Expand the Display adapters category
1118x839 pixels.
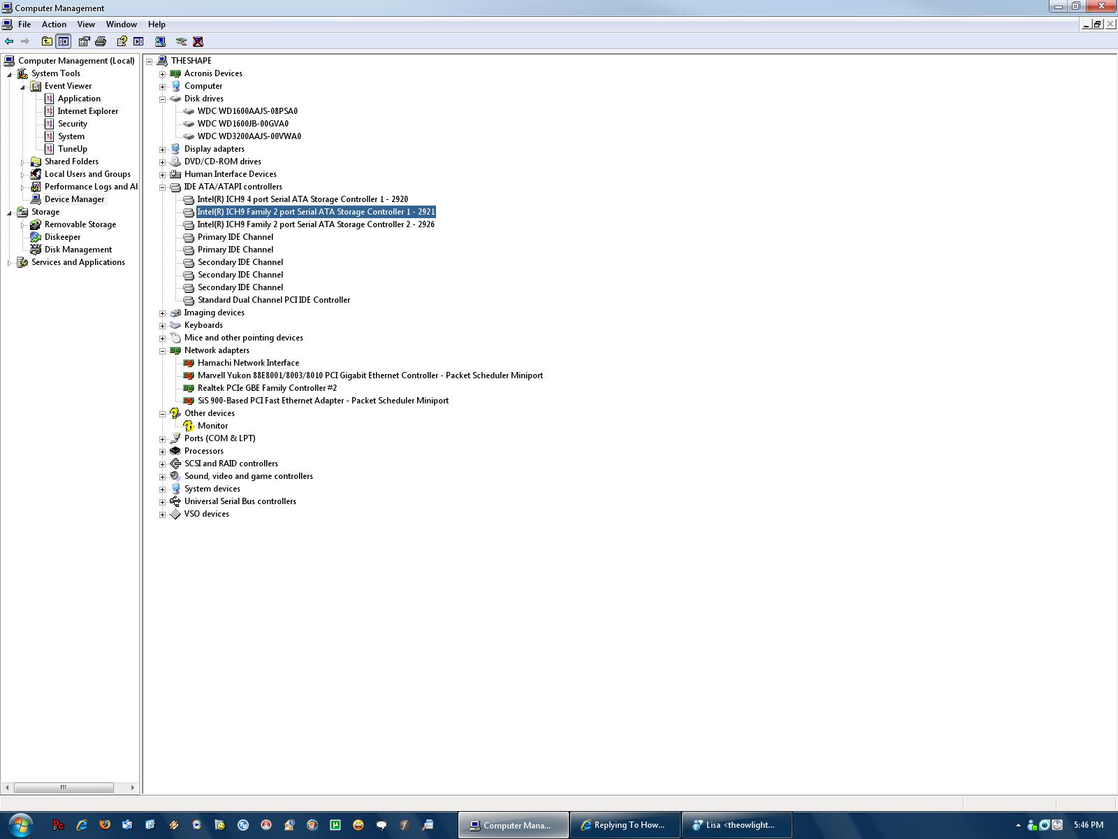tap(163, 150)
